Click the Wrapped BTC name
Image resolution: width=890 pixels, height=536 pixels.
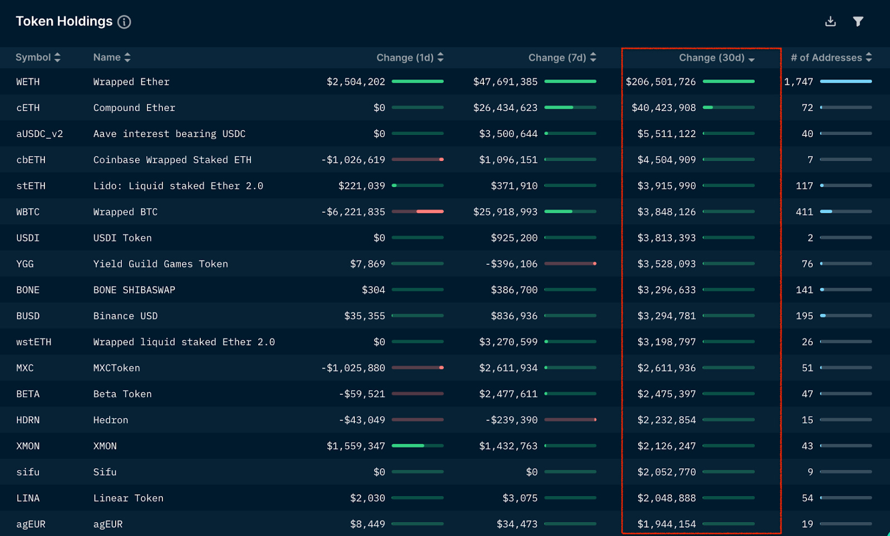126,212
